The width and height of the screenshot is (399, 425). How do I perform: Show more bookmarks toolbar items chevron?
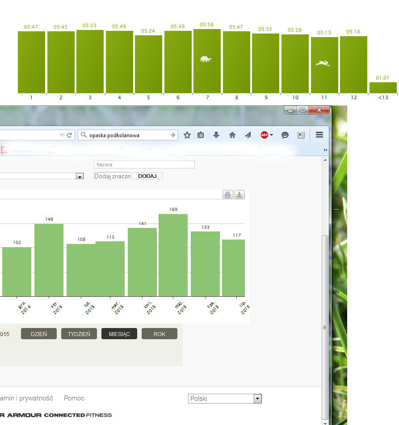325,150
